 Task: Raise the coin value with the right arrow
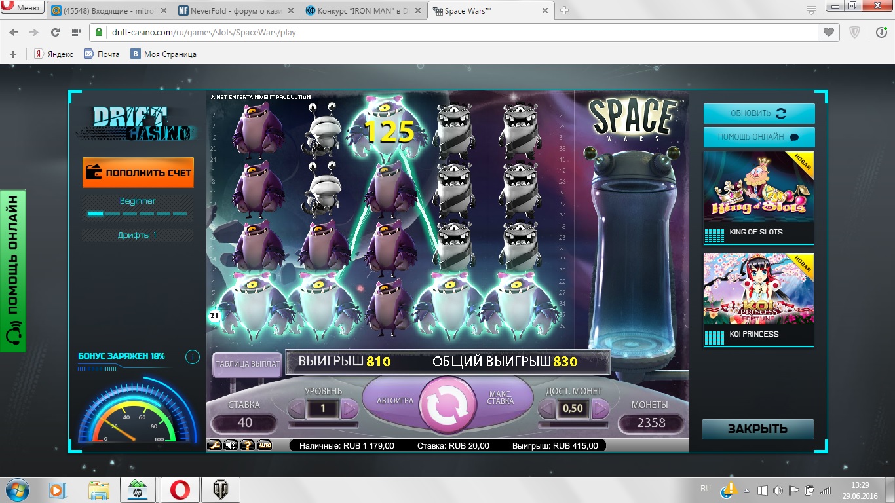pyautogui.click(x=600, y=409)
